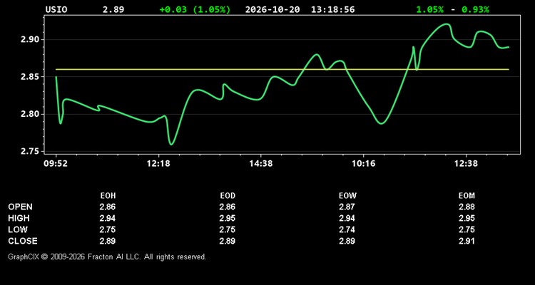Click the timestamp 13:18:56

[x=332, y=9]
